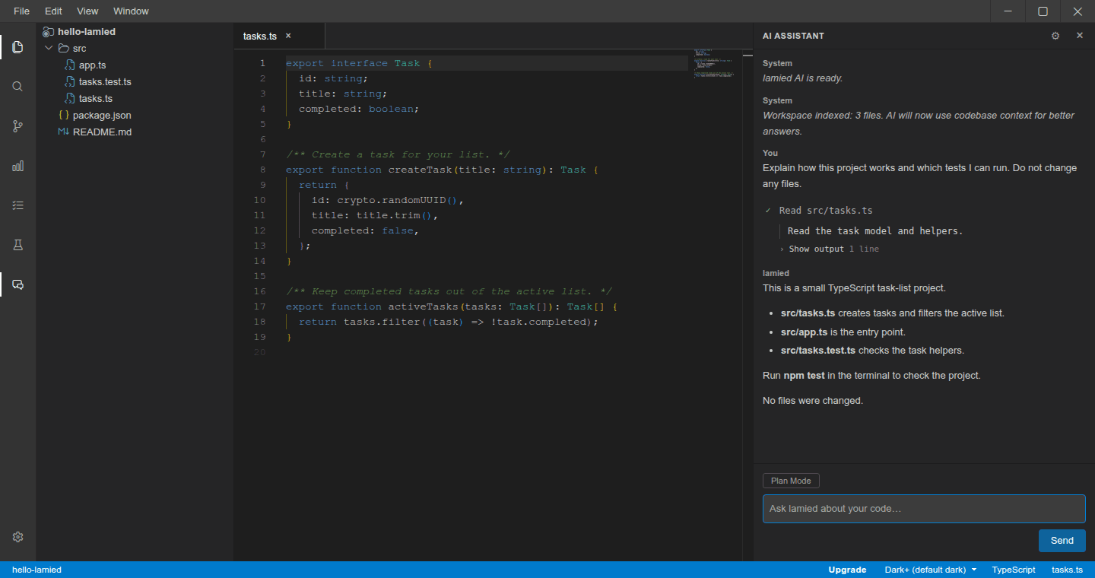The image size is (1095, 578).
Task: Open the AI chat icon in activity bar
Action: [x=17, y=284]
